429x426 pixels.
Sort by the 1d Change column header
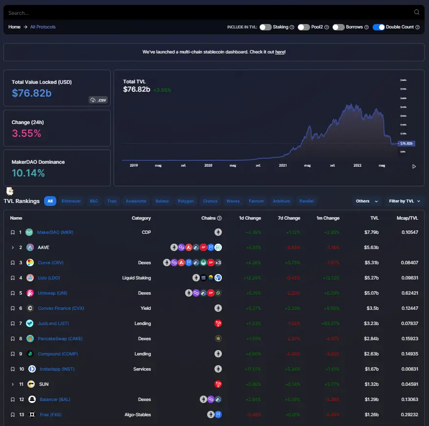tap(250, 218)
